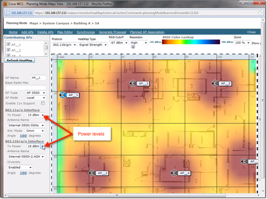Change the RSSI Cutoff -67 dBm dropdown
This screenshot has width=267, height=199.
click(x=118, y=43)
